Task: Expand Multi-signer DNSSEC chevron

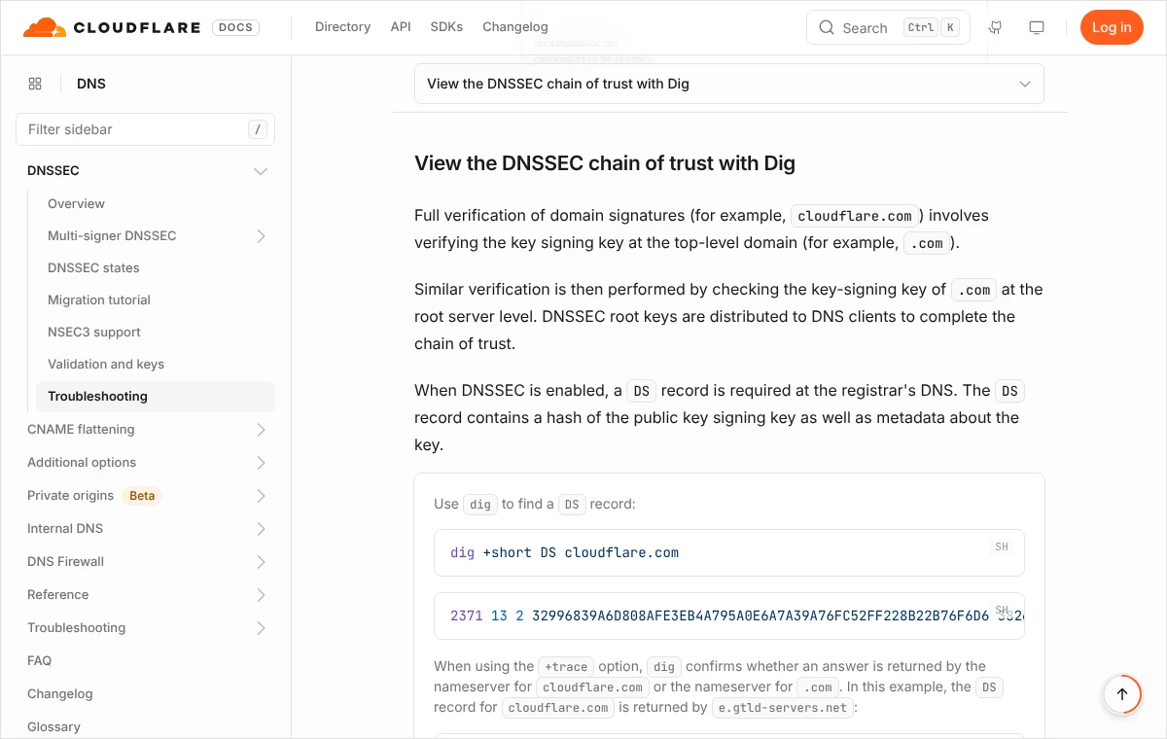Action: click(261, 236)
